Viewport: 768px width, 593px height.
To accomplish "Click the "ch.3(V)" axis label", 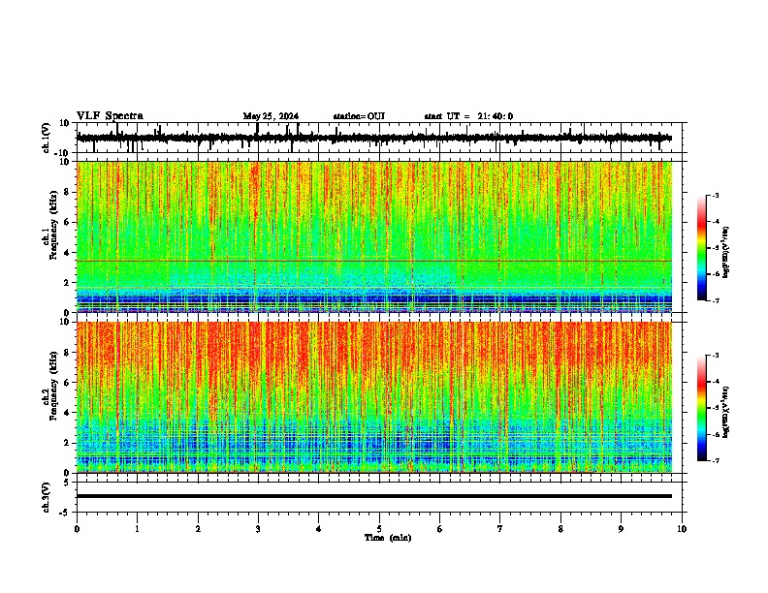I will [47, 497].
